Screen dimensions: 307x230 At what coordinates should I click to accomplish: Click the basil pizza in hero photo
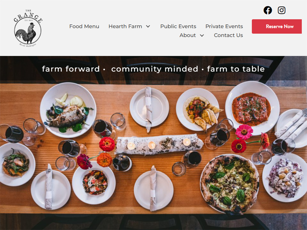point(230,184)
